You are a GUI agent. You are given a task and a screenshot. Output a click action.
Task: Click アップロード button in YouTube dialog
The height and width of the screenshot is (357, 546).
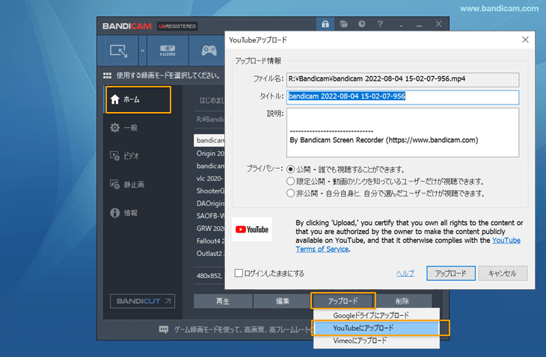[451, 273]
